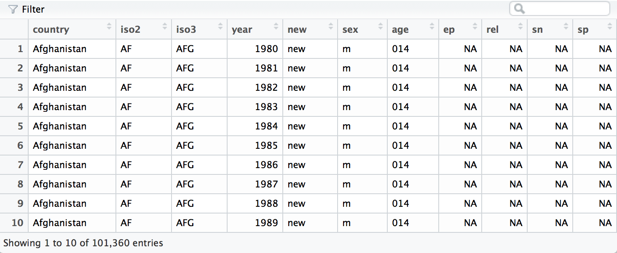
Task: Sort by the rel column arrows
Action: [x=521, y=26]
